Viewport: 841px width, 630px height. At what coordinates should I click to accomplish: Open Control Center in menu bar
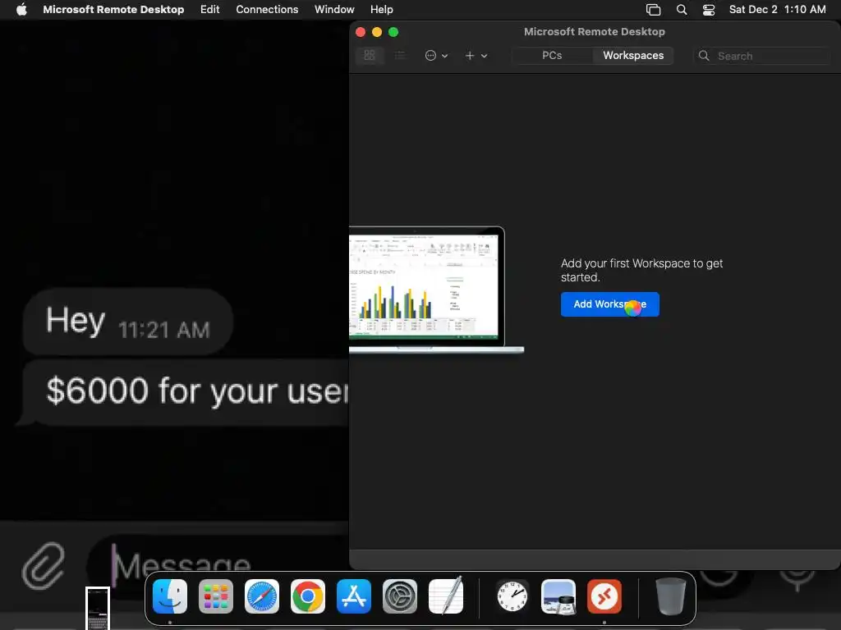709,10
